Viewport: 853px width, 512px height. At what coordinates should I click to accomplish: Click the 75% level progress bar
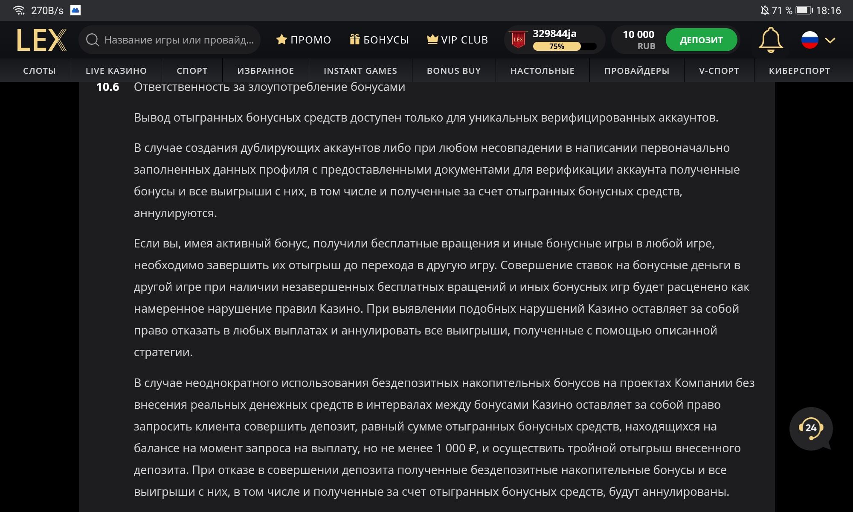pyautogui.click(x=564, y=47)
